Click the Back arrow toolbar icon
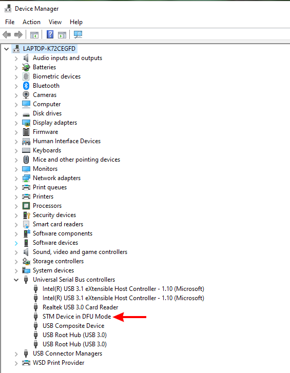Screen dimensions: 290x373 pos(7,35)
